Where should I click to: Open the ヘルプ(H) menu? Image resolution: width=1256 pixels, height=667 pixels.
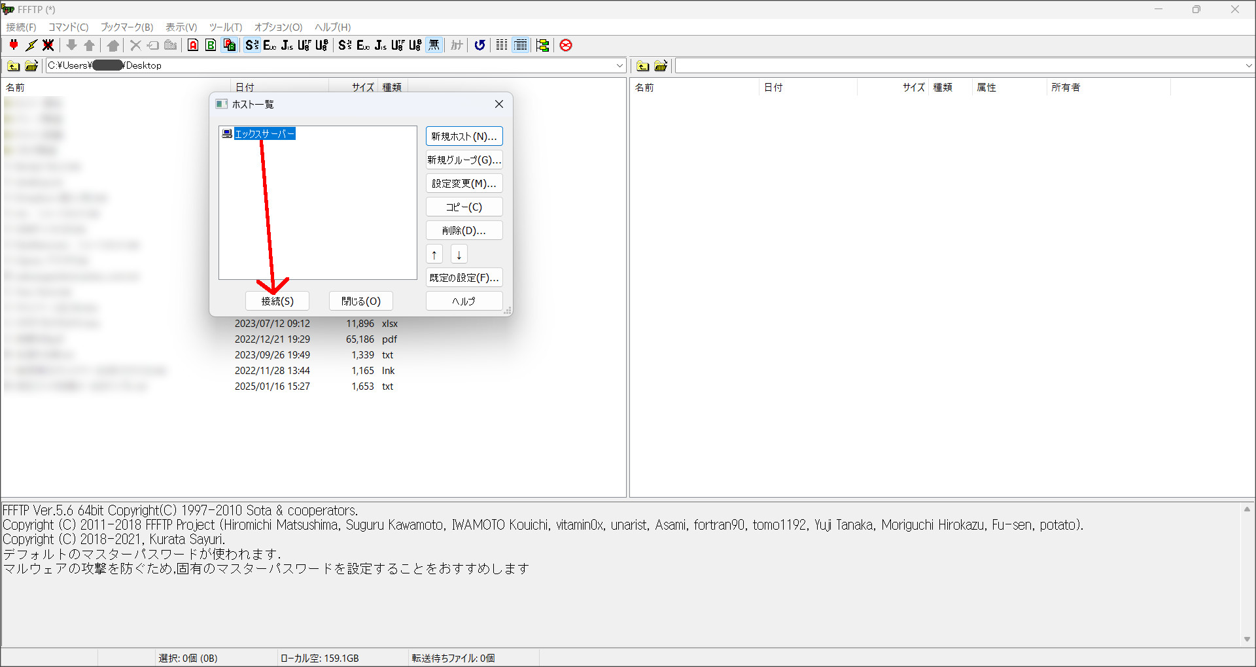333,27
